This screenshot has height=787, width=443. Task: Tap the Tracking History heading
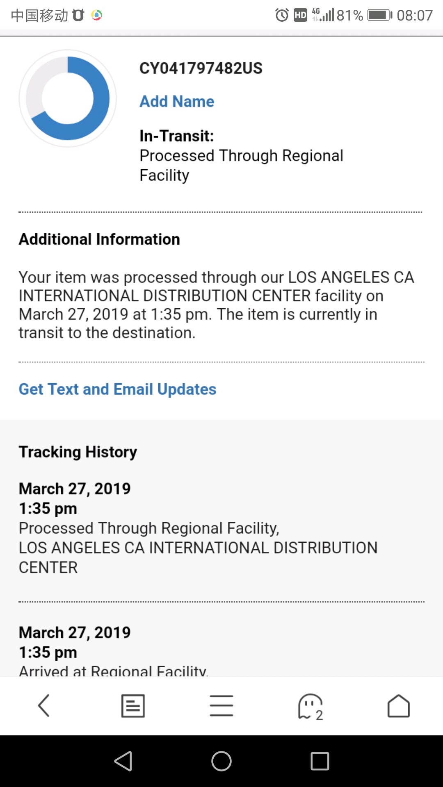[x=78, y=452]
